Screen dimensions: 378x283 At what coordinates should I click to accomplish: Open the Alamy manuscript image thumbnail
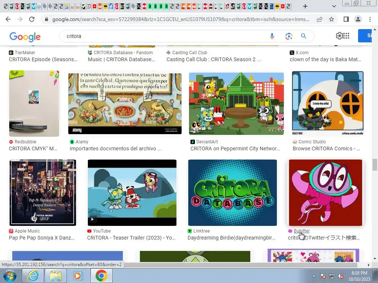125,104
